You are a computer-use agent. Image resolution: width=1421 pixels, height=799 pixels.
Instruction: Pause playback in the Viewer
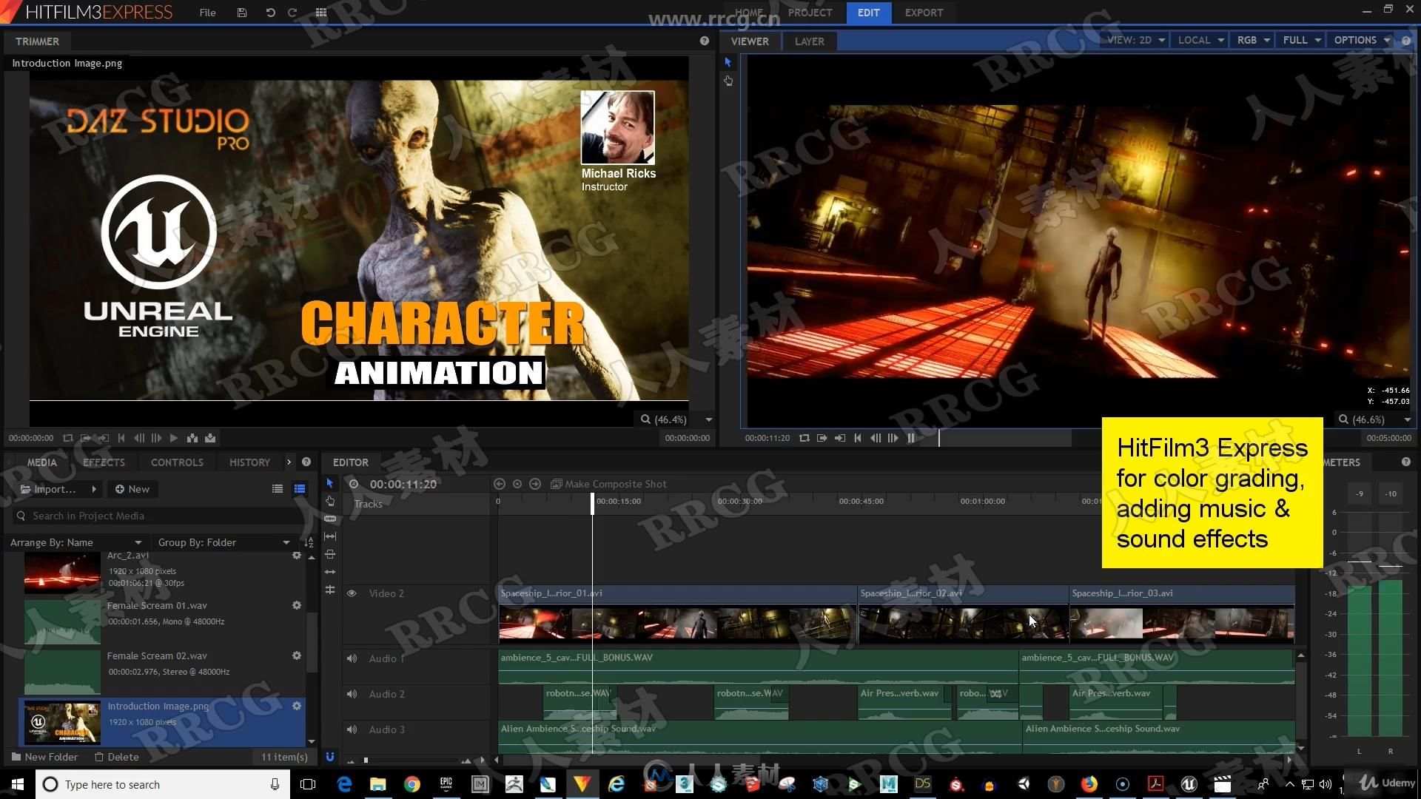(x=911, y=438)
